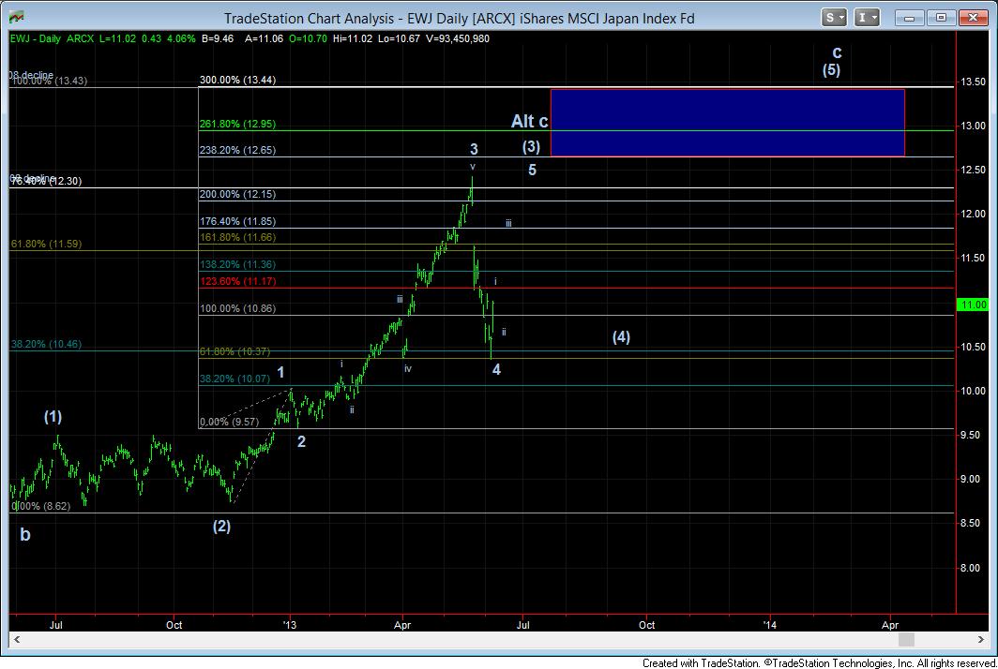The height and width of the screenshot is (669, 998).
Task: Select the '100.00% (13.43)' retracement label
Action: [49, 81]
